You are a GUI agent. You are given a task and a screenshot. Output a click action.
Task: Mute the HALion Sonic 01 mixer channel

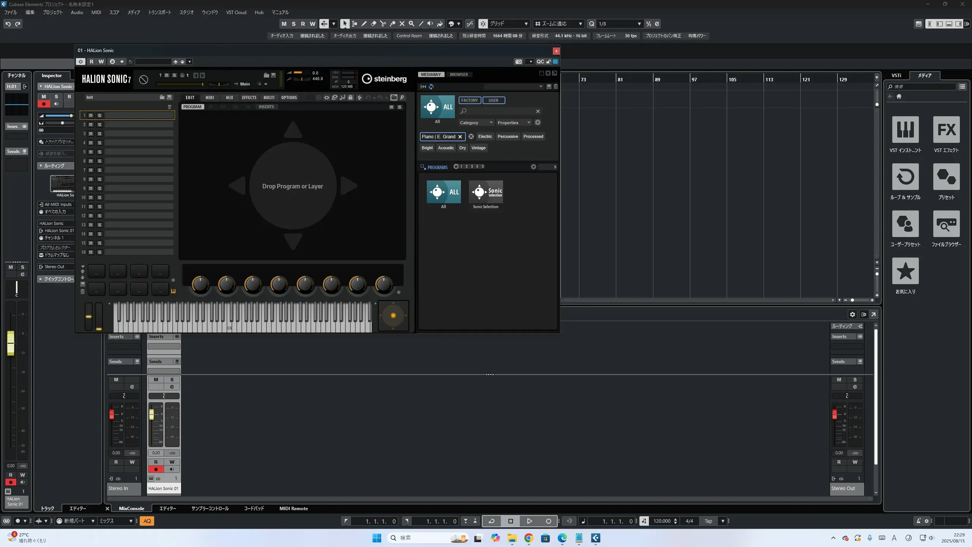pos(156,379)
